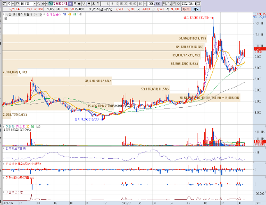Open the dropdown beside the stock navigation arrows
This screenshot has width=266, height=205.
click(47, 4)
